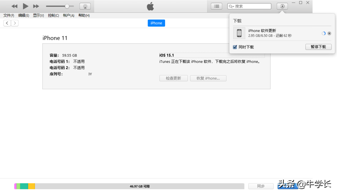Open the AirPlay speaker selector
This screenshot has width=337, height=194.
[85, 6]
